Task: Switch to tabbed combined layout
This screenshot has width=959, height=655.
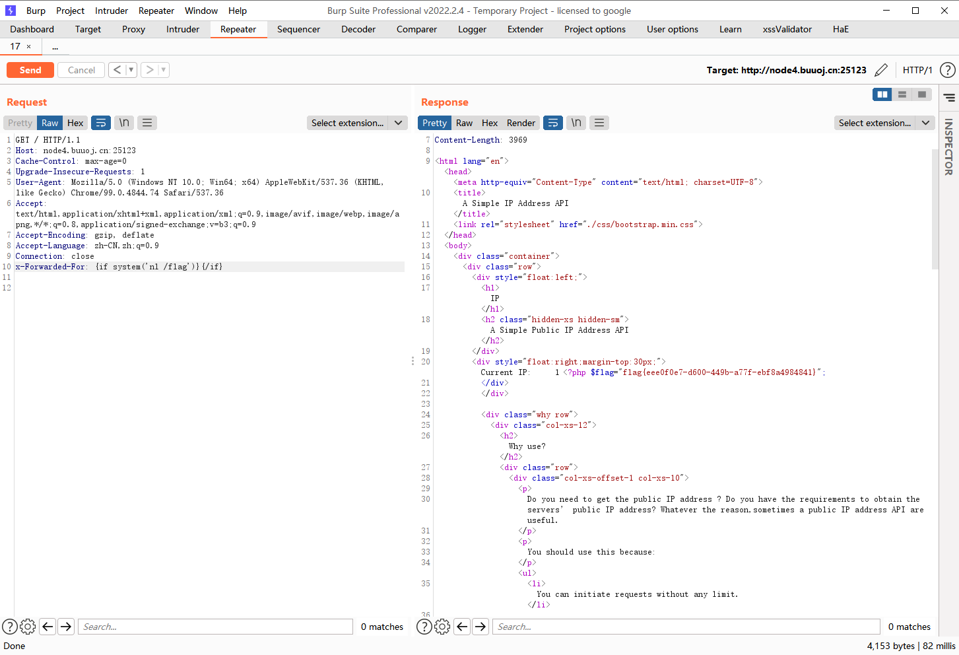Action: [921, 94]
